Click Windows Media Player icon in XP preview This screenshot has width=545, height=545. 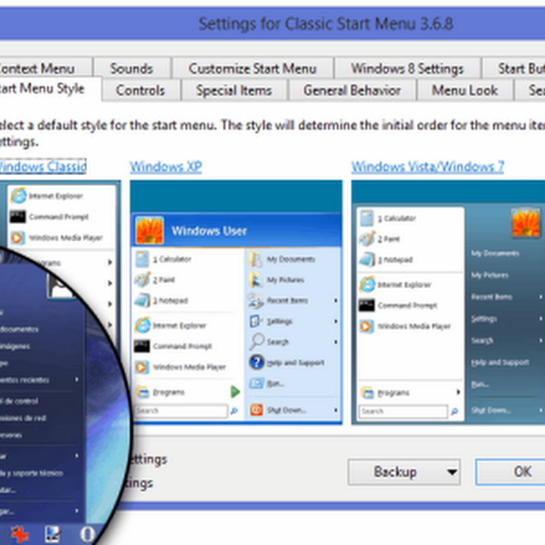tap(142, 367)
